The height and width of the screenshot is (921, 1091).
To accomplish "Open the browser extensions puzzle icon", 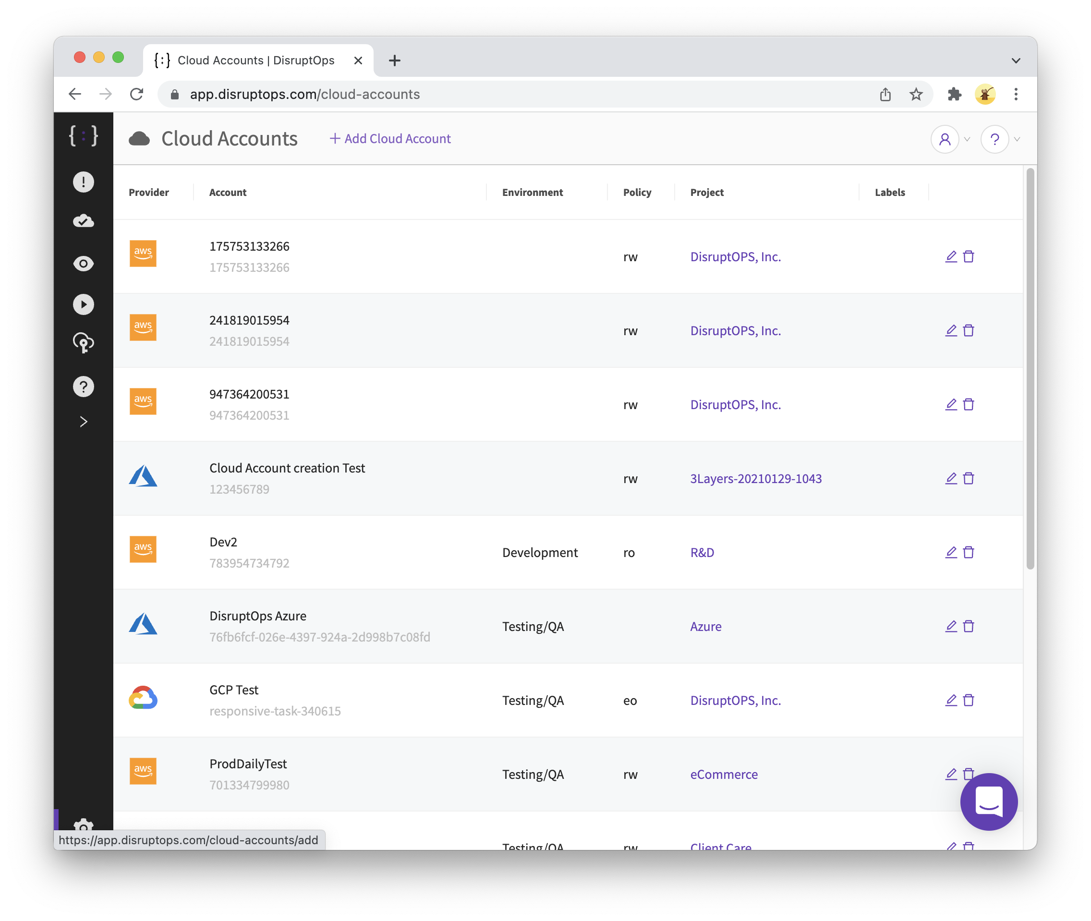I will pos(954,95).
